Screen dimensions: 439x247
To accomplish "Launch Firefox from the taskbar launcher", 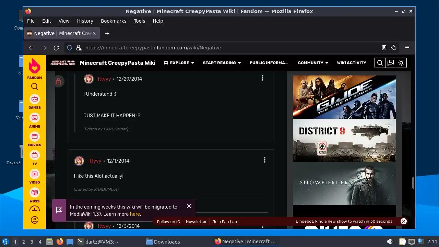I will pyautogui.click(x=60, y=242).
